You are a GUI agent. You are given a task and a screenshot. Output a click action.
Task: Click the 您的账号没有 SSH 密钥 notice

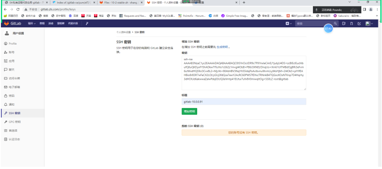244,133
